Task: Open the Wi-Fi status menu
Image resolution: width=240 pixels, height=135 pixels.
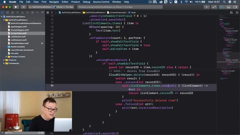Action: coord(186,2)
